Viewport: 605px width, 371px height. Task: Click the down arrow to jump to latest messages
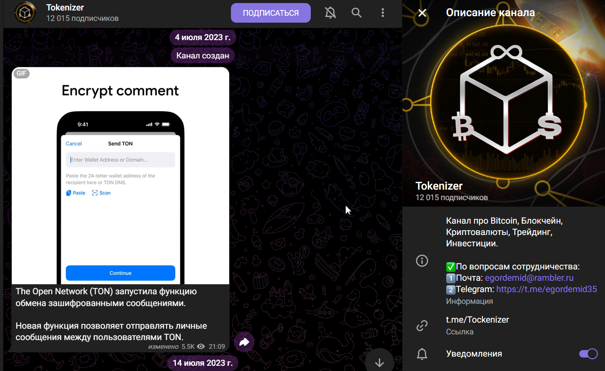(379, 361)
